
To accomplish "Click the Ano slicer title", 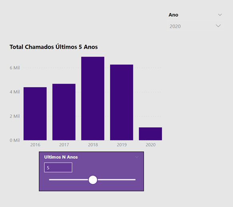I will 173,15.
